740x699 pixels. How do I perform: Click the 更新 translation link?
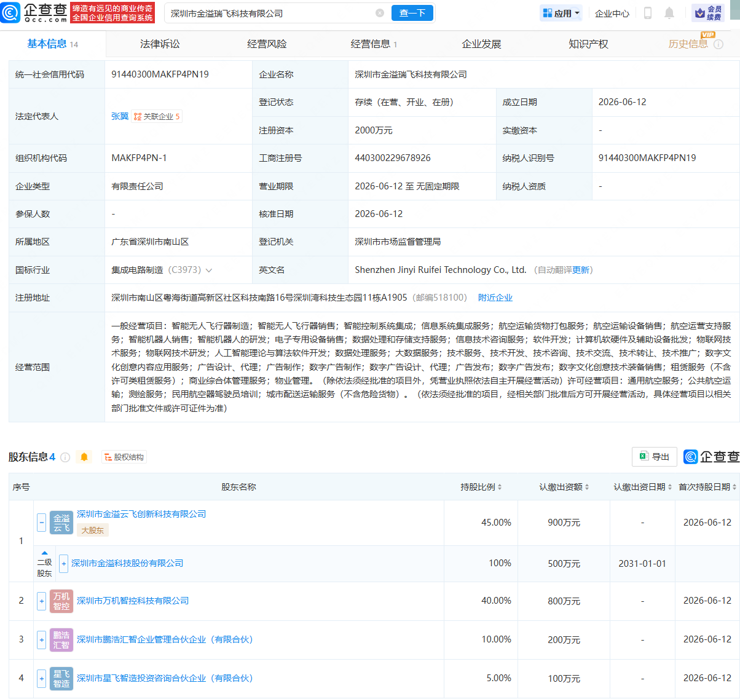[580, 270]
